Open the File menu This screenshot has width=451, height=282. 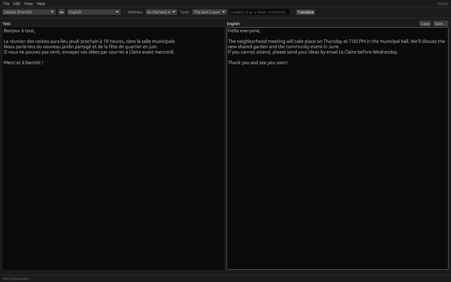(6, 4)
